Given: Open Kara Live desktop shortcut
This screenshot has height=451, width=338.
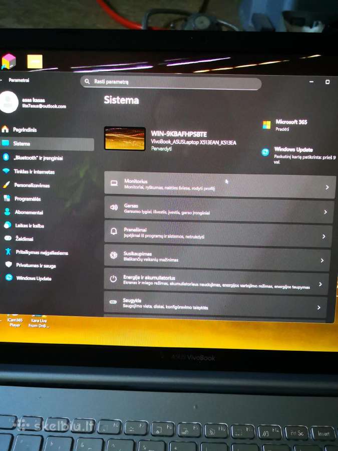Looking at the screenshot, I should [39, 321].
